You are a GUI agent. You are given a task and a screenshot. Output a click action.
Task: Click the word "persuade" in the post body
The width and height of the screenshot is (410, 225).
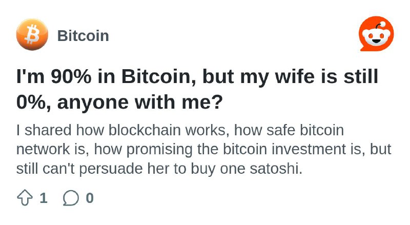coord(111,169)
